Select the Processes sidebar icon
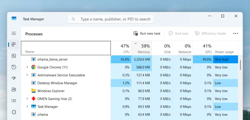 (x=14, y=44)
